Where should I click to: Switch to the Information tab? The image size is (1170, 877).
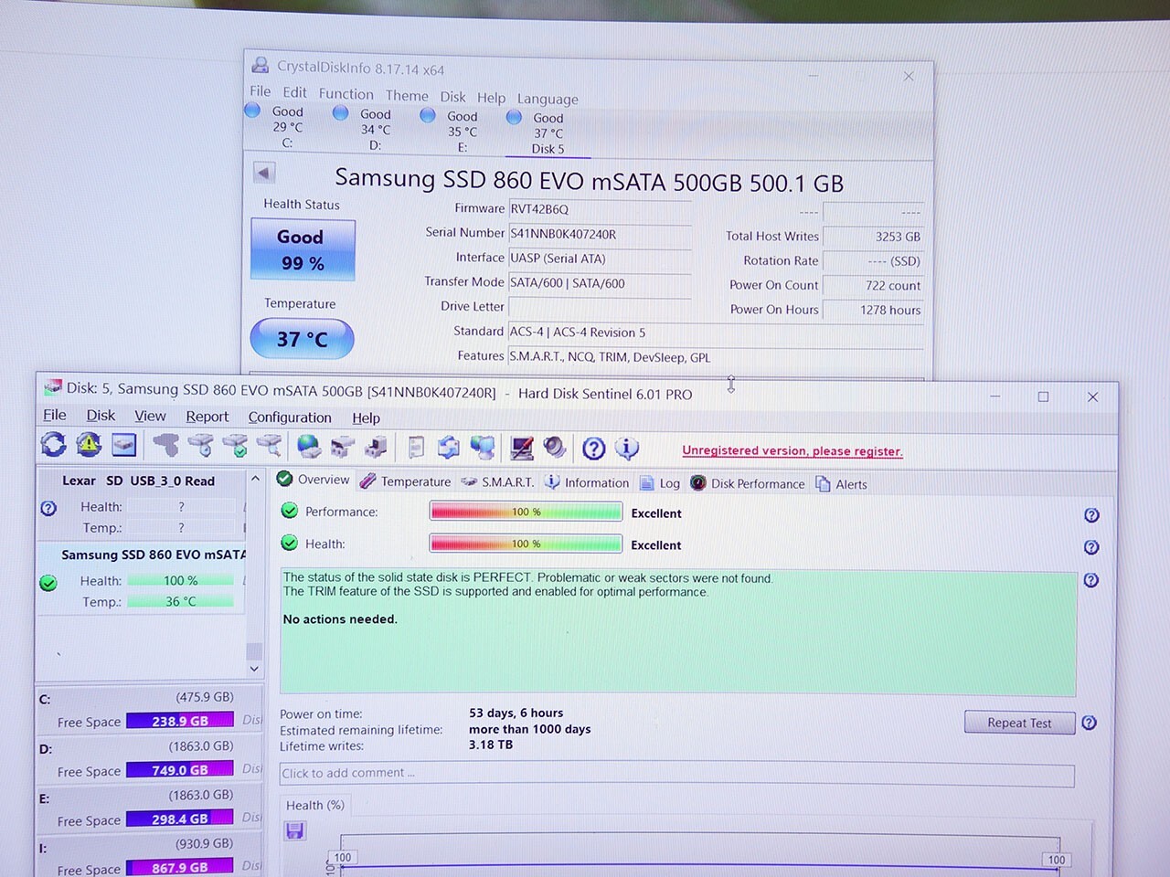point(587,482)
